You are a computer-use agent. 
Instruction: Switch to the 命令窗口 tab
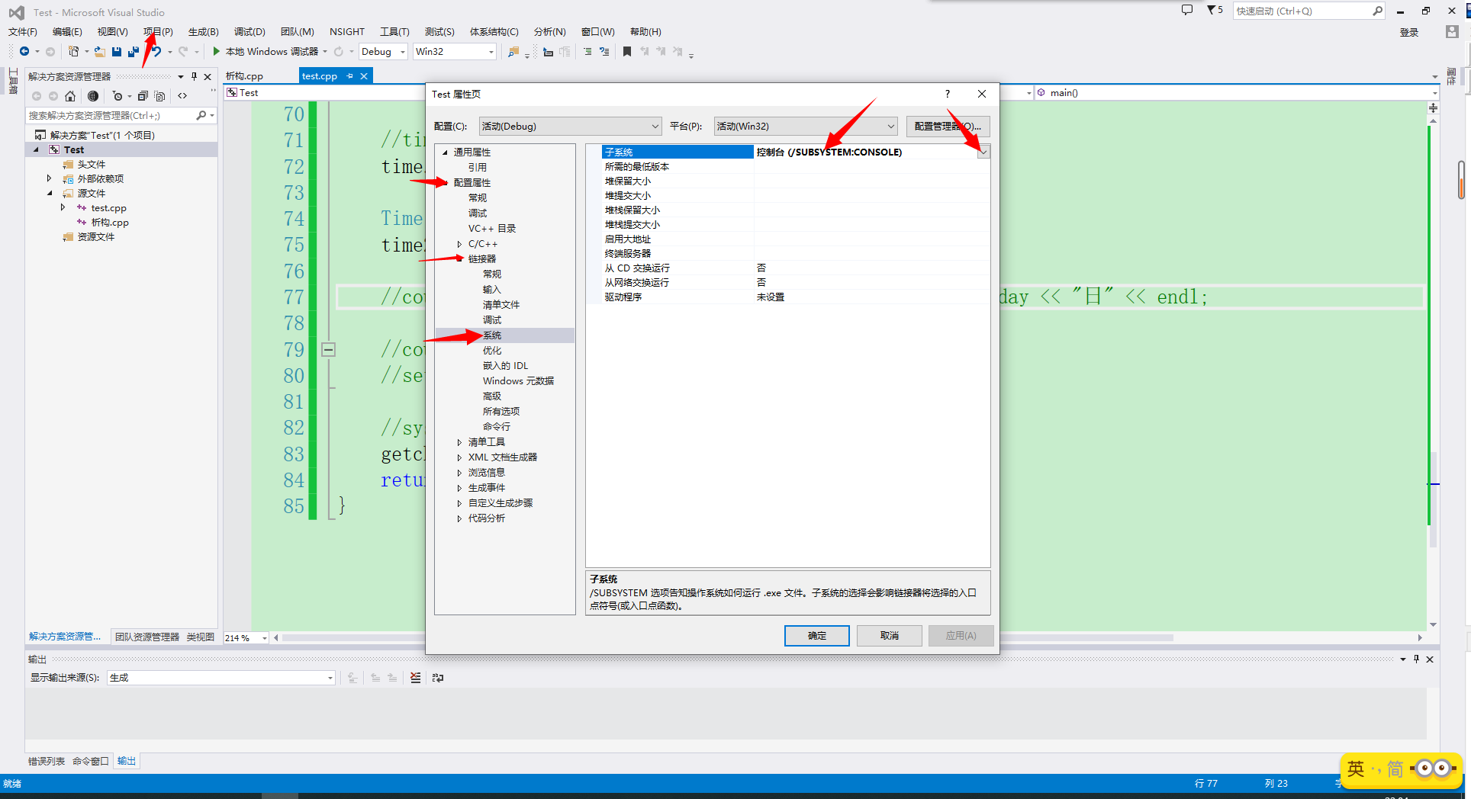[91, 761]
